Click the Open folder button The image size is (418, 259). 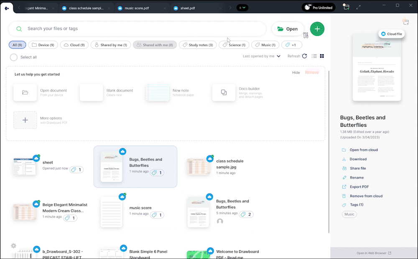coord(288,29)
